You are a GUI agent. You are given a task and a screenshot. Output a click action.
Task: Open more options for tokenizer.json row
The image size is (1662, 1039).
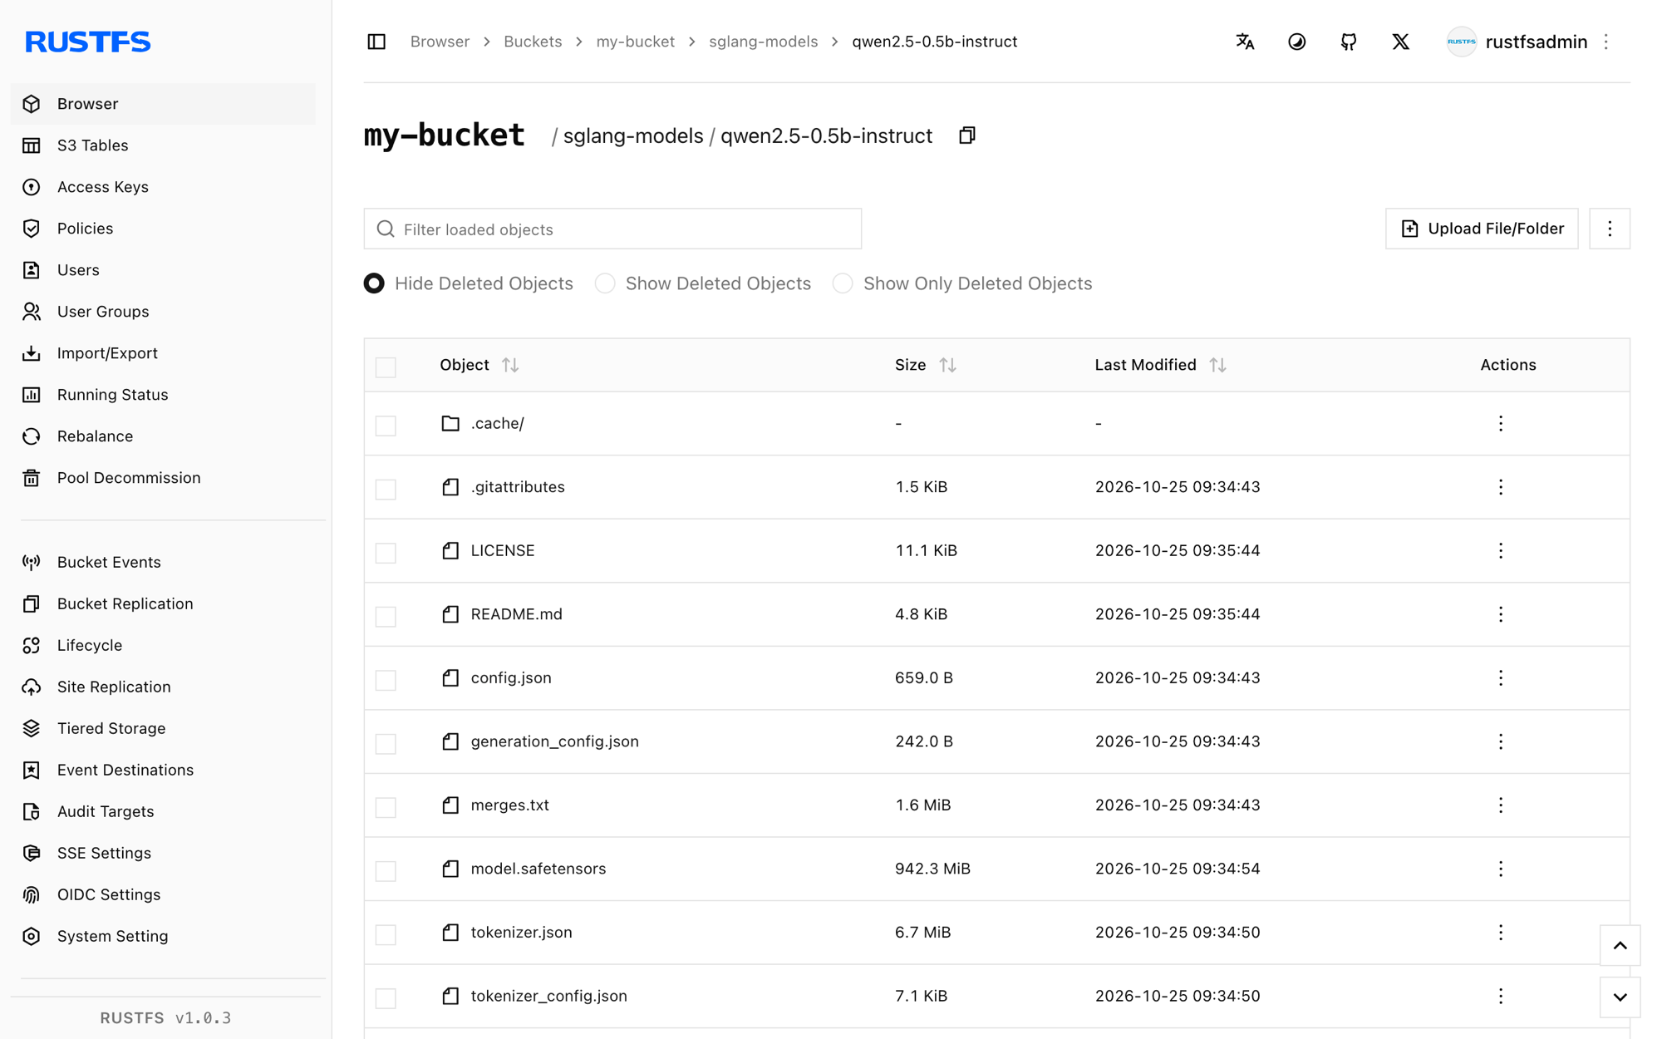(x=1501, y=932)
